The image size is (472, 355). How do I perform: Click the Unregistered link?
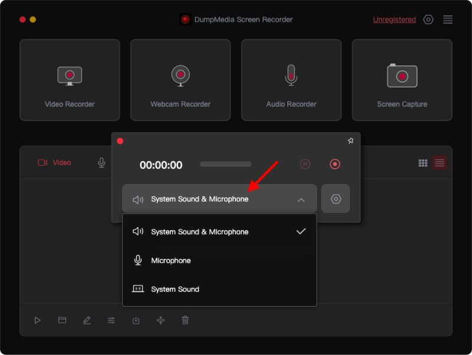coord(394,19)
